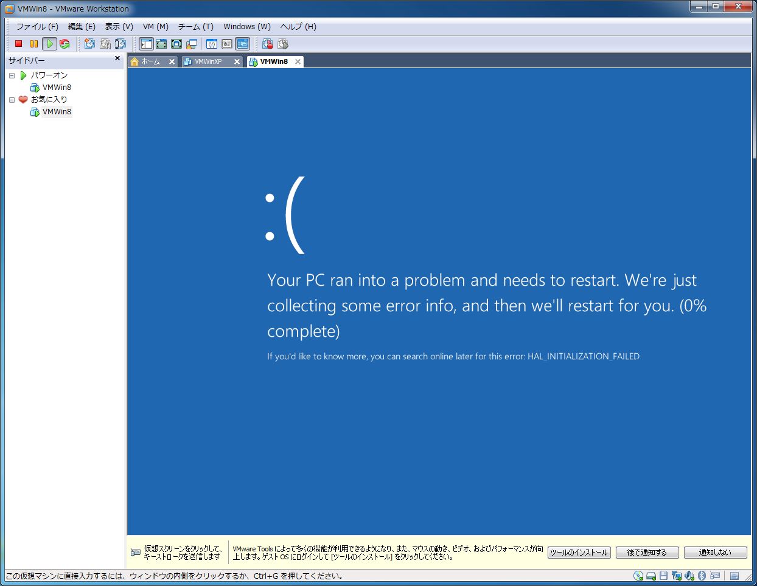Click the network adapter status icon

coord(677,576)
